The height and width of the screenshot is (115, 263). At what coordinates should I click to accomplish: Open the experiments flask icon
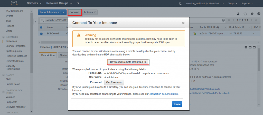[x=238, y=14]
